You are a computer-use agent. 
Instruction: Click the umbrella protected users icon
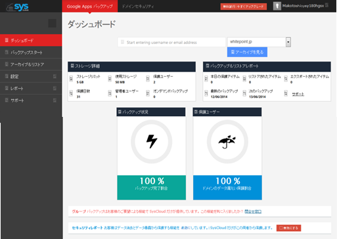coord(227,142)
